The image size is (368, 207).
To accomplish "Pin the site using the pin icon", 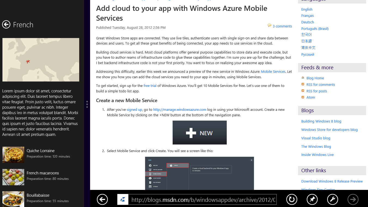I will click(312, 200).
